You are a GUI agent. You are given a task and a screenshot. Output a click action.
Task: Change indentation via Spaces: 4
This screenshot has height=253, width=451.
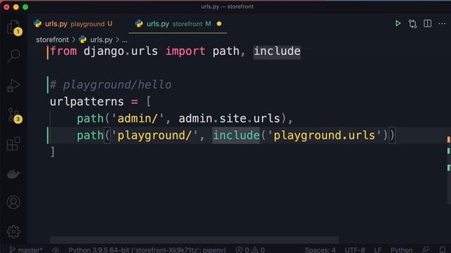320,250
